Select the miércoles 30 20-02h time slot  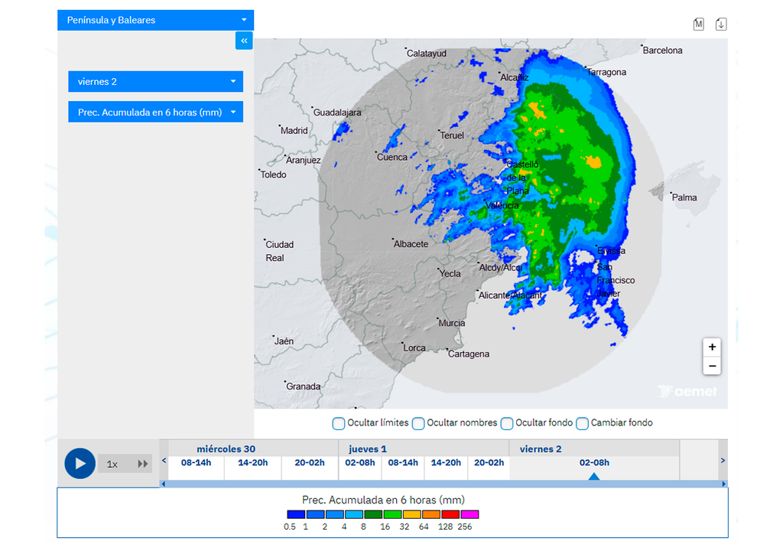click(310, 463)
